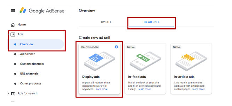This screenshot has width=232, height=106.
Task: Go to Home in the sidebar
Action: pos(22,25)
